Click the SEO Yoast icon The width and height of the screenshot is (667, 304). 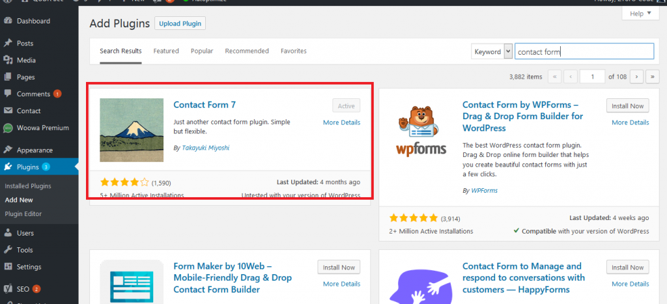coord(8,288)
